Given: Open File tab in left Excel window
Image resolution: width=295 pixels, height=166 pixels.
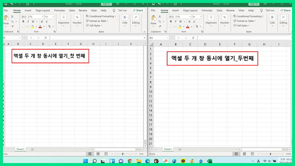Looking at the screenshot, I should click(6, 11).
